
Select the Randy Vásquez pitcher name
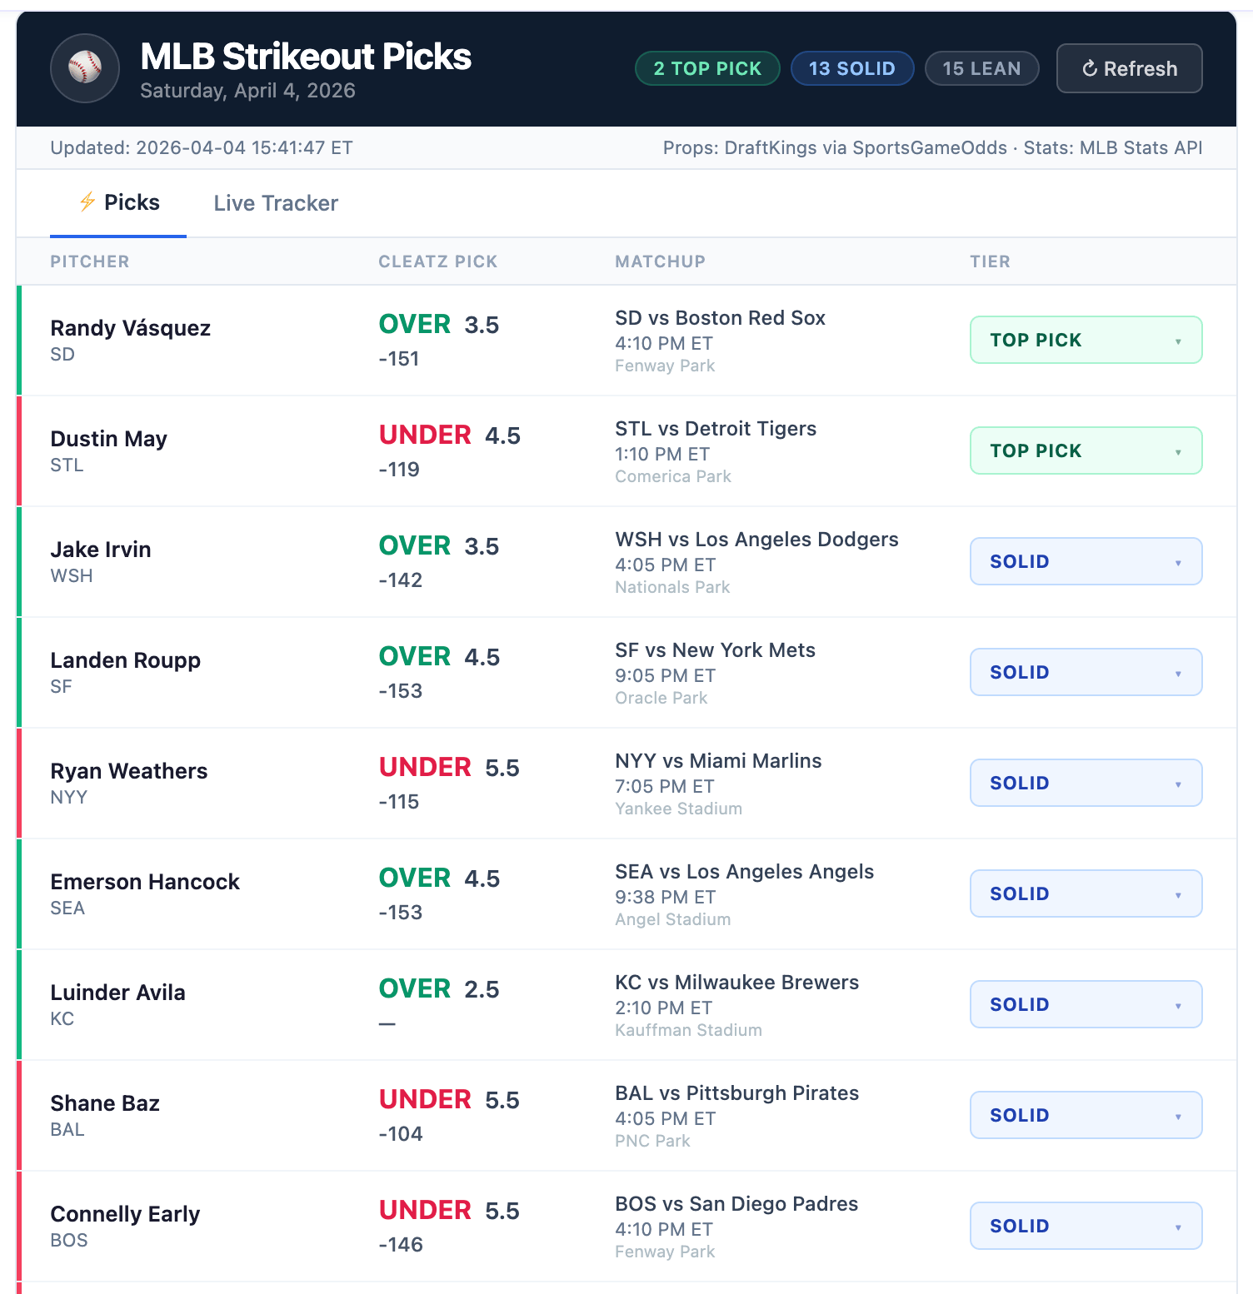pos(131,328)
